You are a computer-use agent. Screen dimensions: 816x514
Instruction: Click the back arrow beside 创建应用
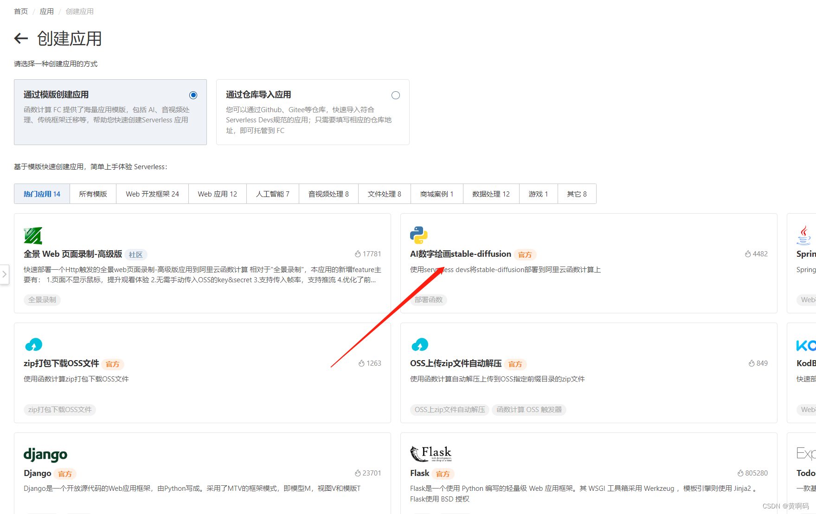point(21,38)
